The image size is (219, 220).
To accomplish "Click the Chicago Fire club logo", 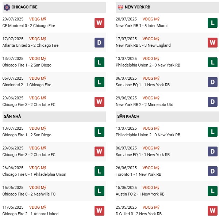I will click(x=7, y=7).
